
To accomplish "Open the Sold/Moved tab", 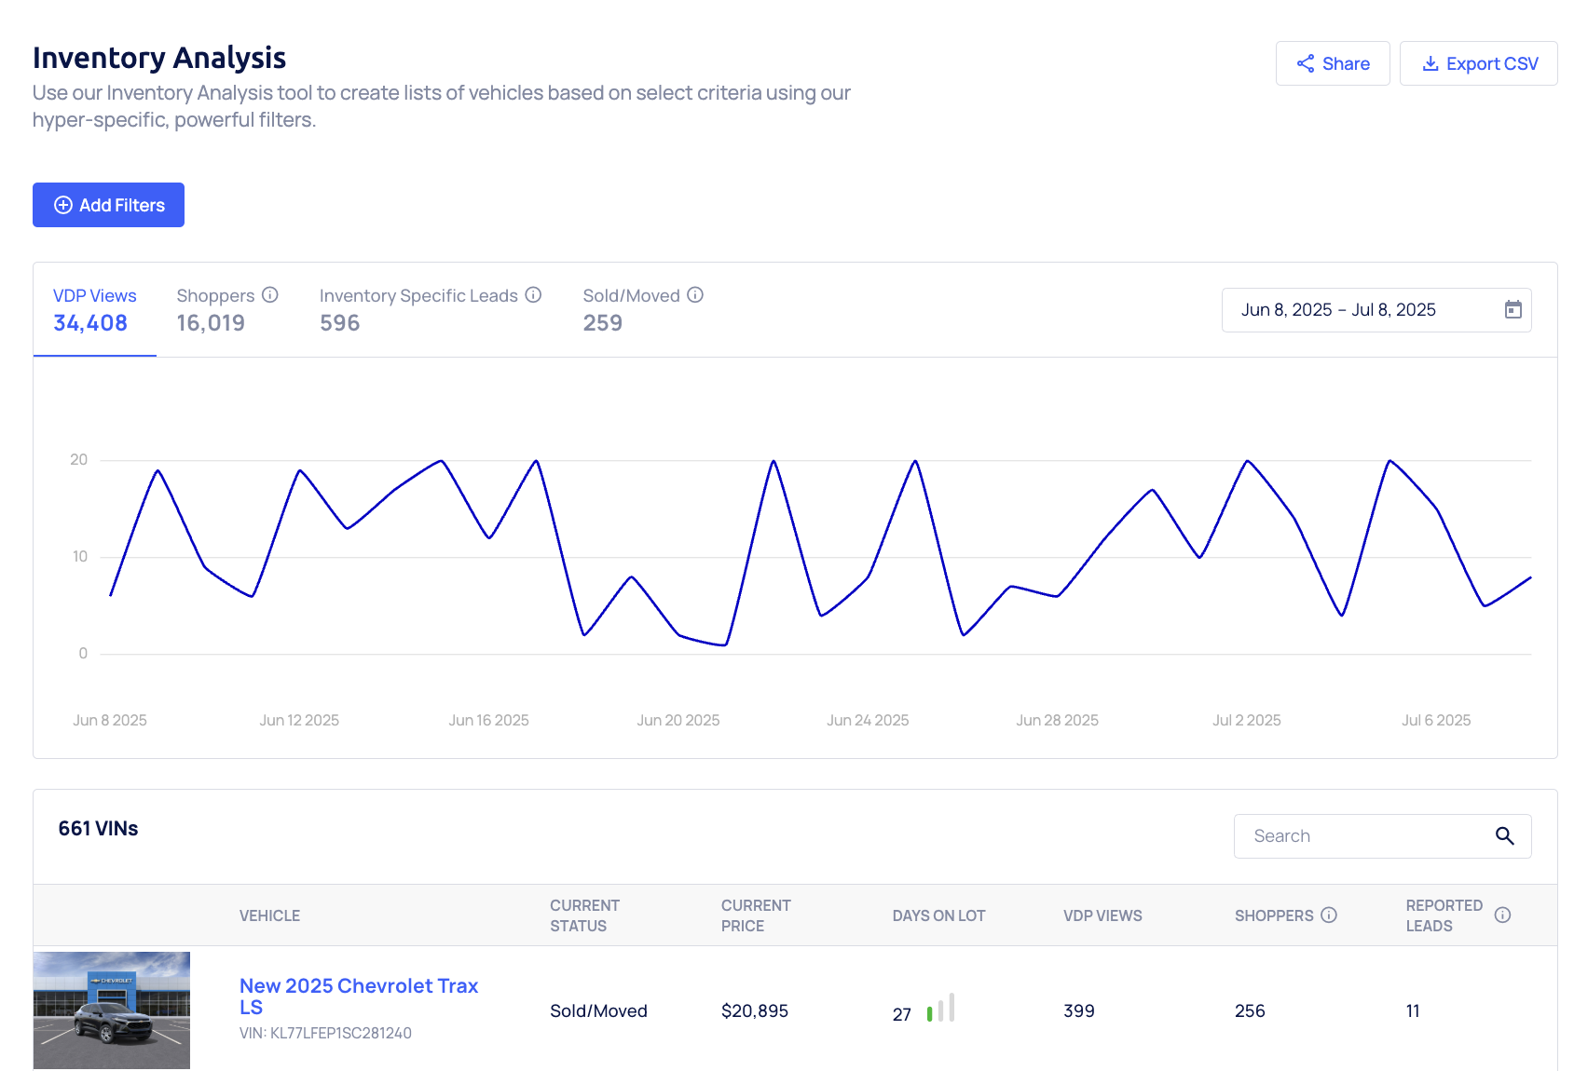I will click(631, 310).
